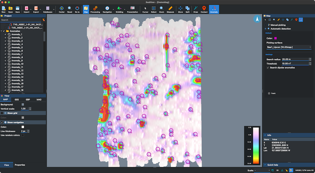Collapse the Info panel chevron
Viewport: 315px width, 173px height.
tap(265, 135)
